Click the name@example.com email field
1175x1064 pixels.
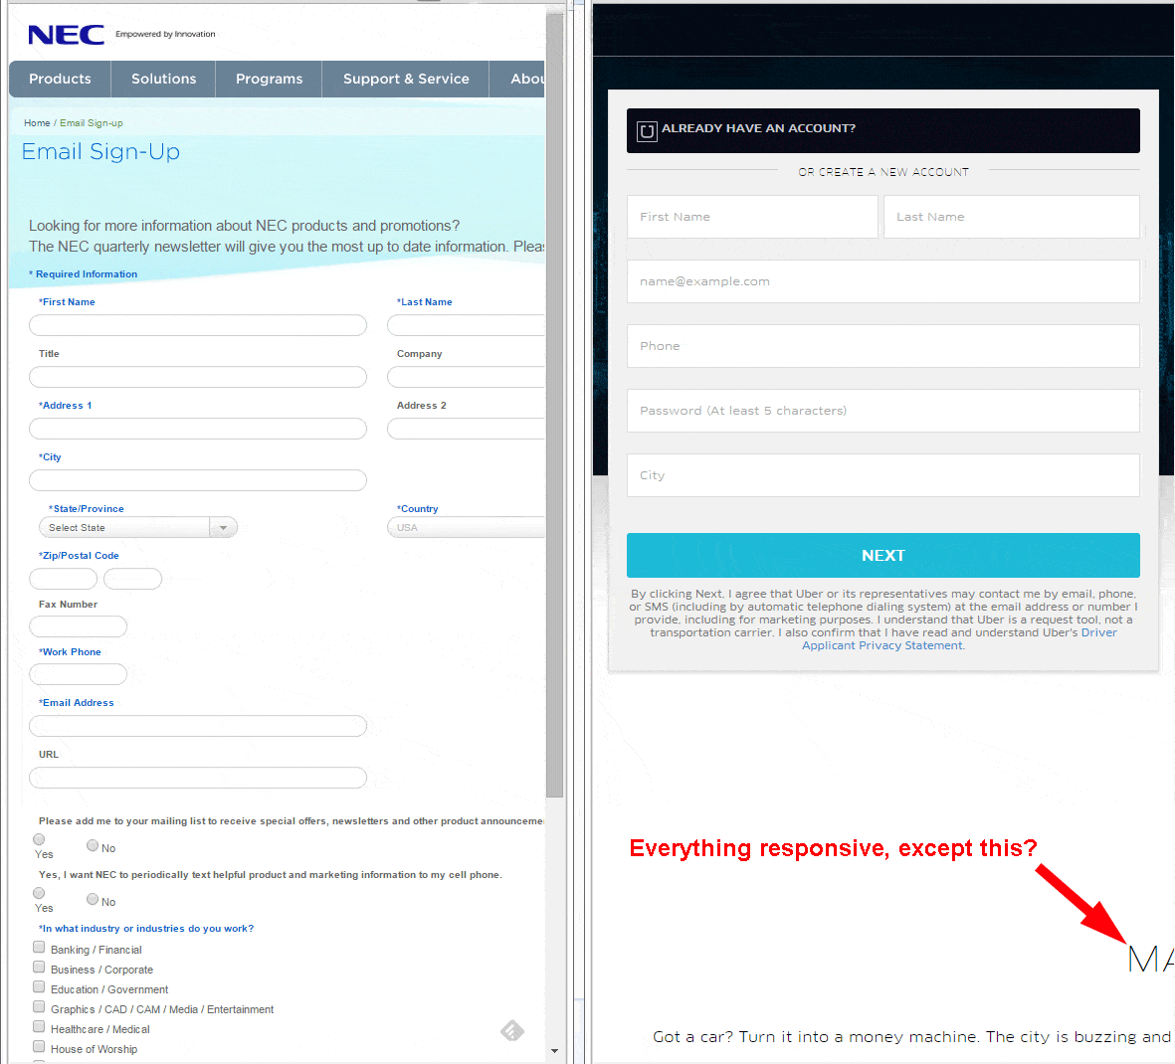882,281
